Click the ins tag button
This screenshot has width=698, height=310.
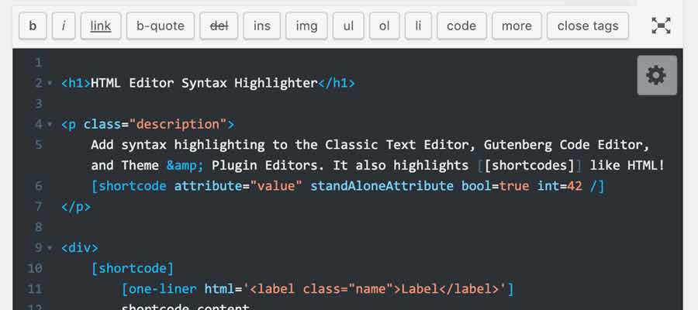tap(261, 26)
